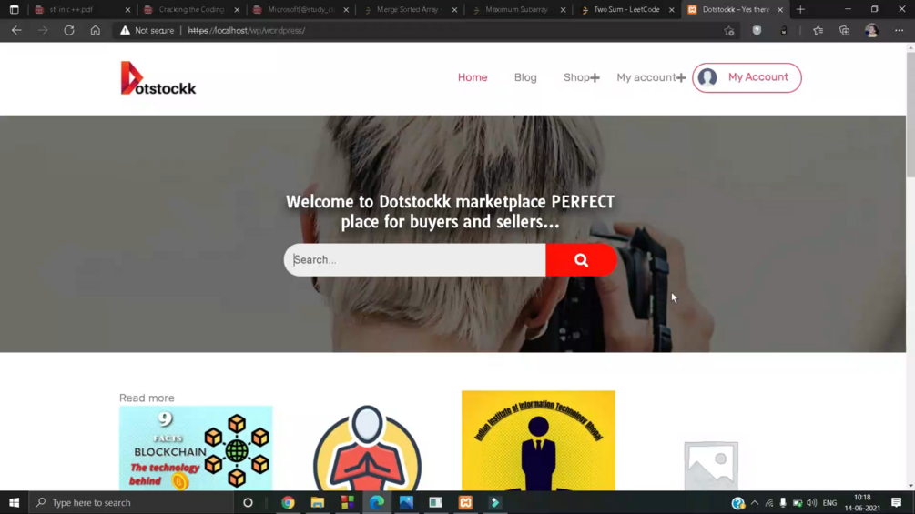The image size is (915, 514).
Task: Click the Read more link
Action: pyautogui.click(x=147, y=398)
